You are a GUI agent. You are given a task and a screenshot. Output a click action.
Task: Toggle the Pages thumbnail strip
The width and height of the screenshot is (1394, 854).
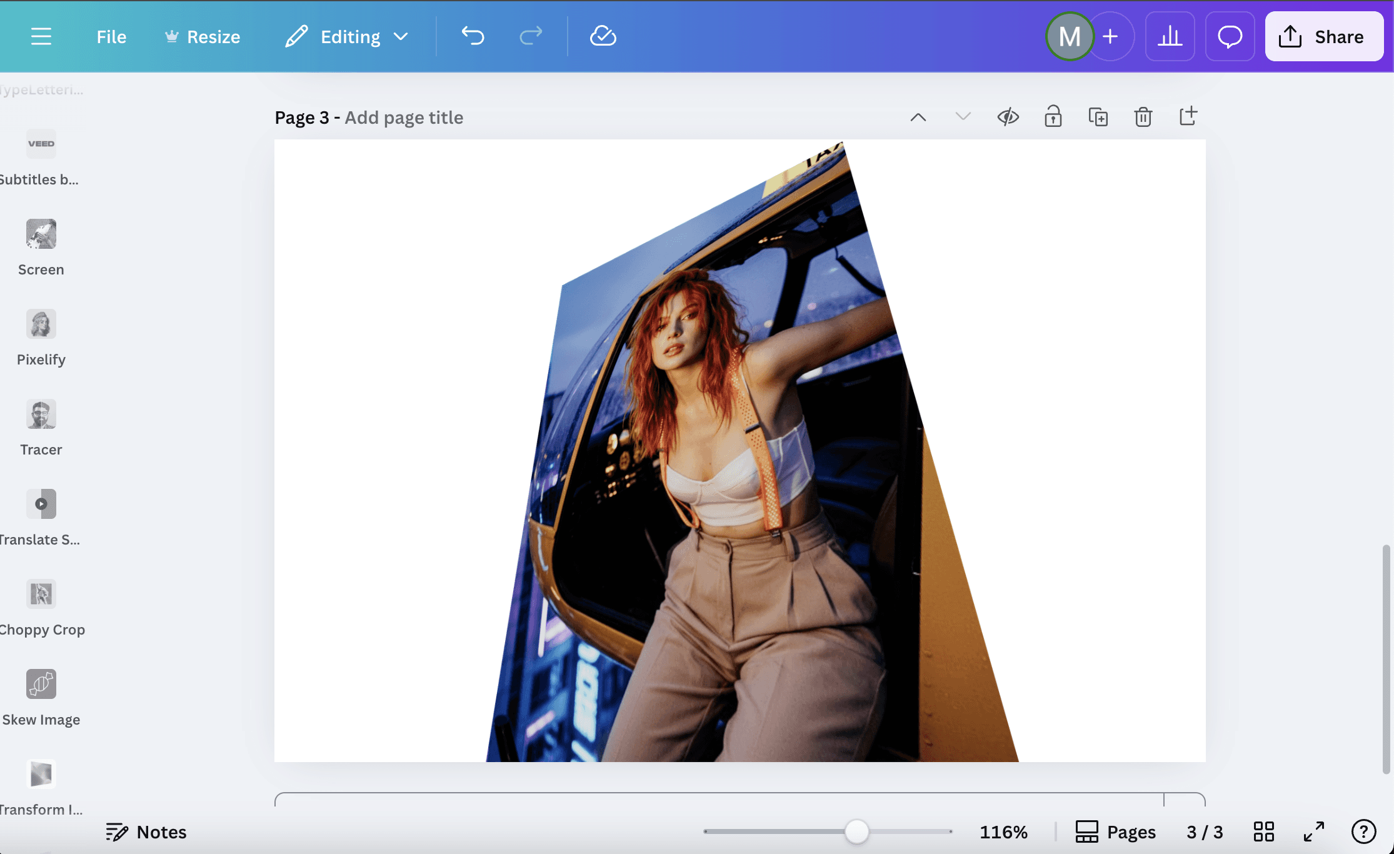(x=1115, y=832)
